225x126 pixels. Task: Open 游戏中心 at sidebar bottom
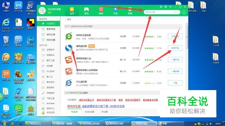point(48,108)
